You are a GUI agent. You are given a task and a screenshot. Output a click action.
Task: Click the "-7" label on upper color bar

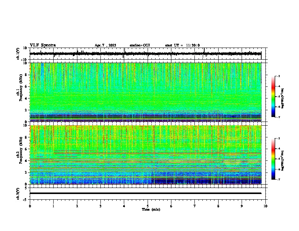(x=279, y=117)
